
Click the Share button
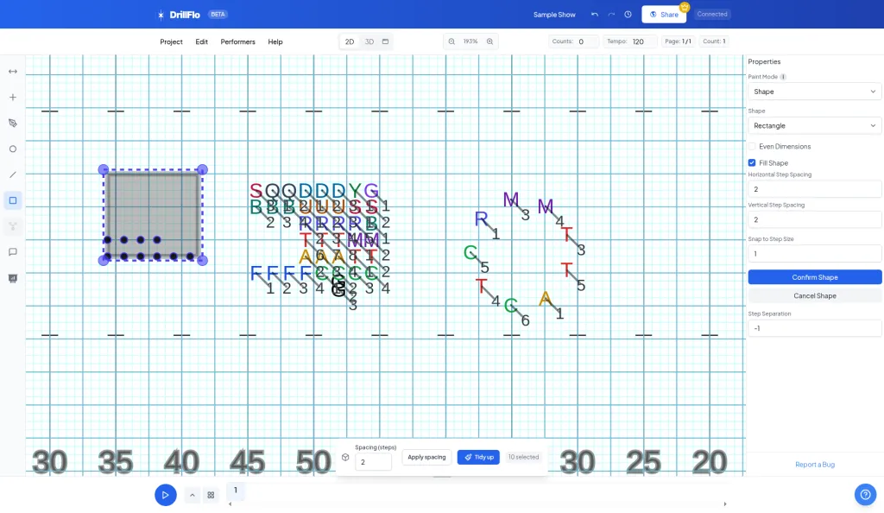click(664, 15)
